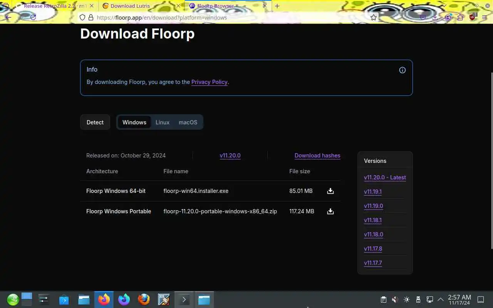Image resolution: width=493 pixels, height=308 pixels.
Task: Close the Release RetroZilla tab
Action: coord(92,6)
